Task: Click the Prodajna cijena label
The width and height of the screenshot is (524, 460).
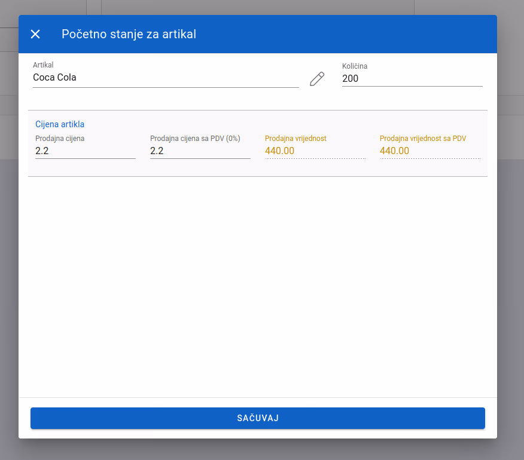Action: [60, 139]
